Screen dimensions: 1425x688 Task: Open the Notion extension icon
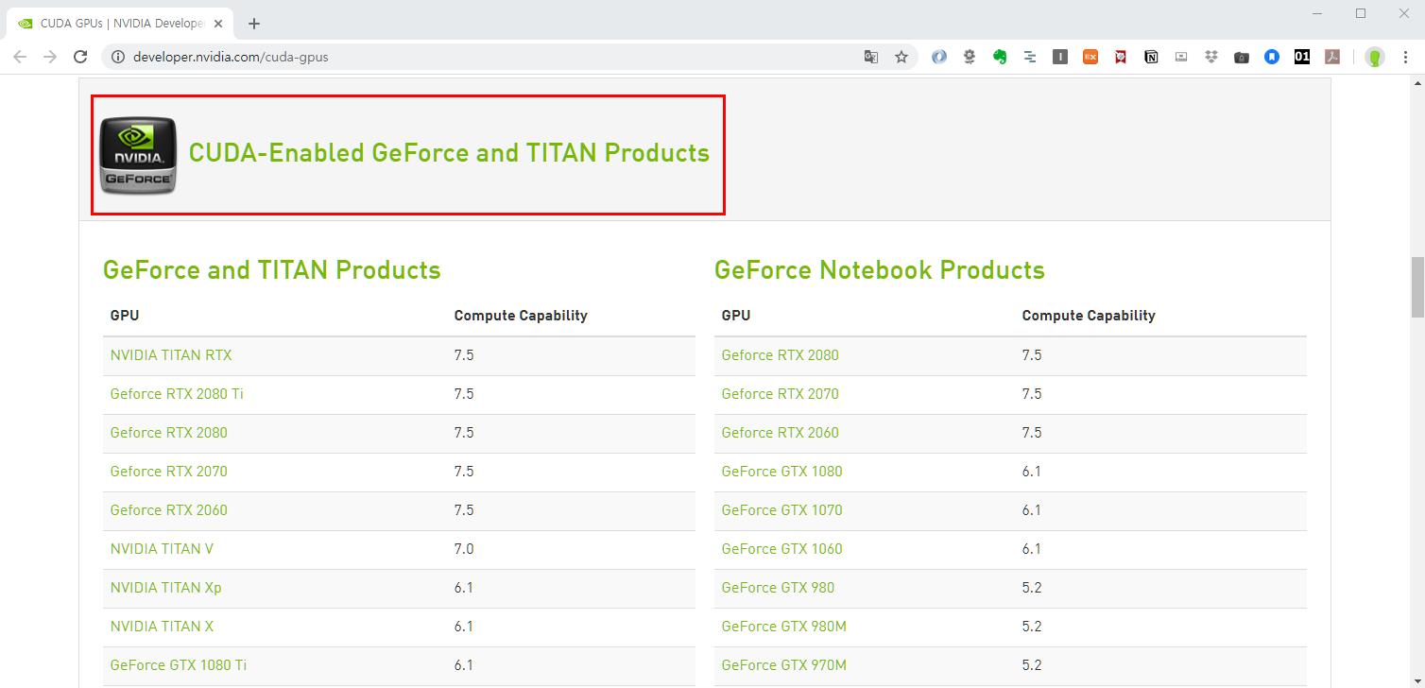[1151, 57]
